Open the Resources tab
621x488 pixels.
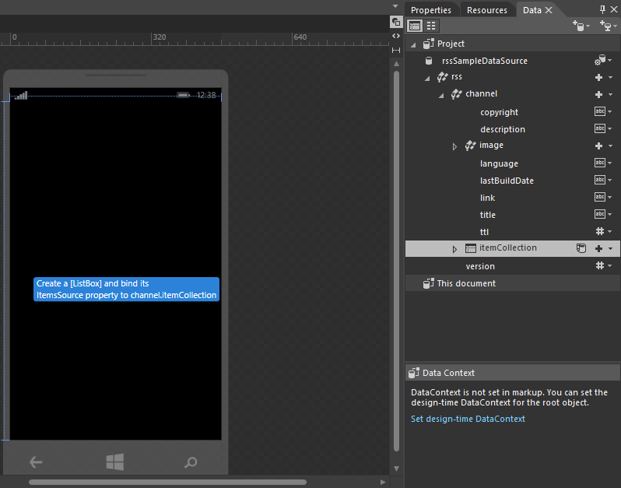click(x=486, y=10)
